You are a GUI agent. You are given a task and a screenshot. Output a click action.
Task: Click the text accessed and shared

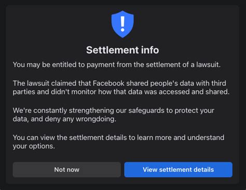[194, 92]
